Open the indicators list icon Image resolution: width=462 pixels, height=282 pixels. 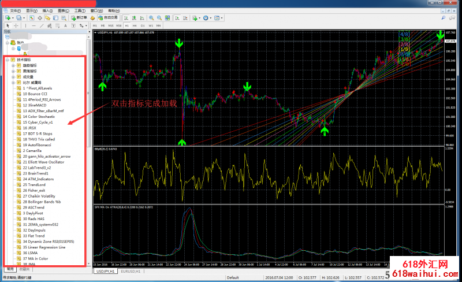195,18
